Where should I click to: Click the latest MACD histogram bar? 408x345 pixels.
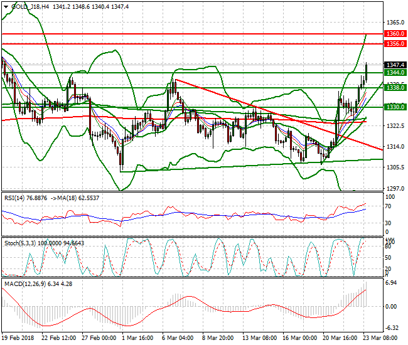(367, 294)
